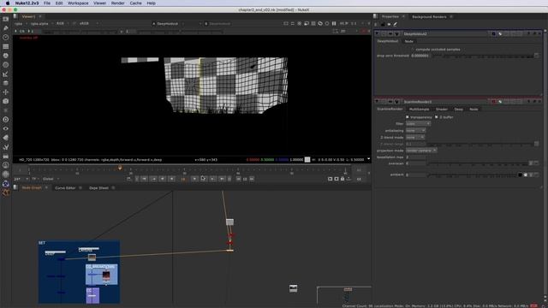Open the Render menu
The width and height of the screenshot is (548, 308).
(118, 3)
